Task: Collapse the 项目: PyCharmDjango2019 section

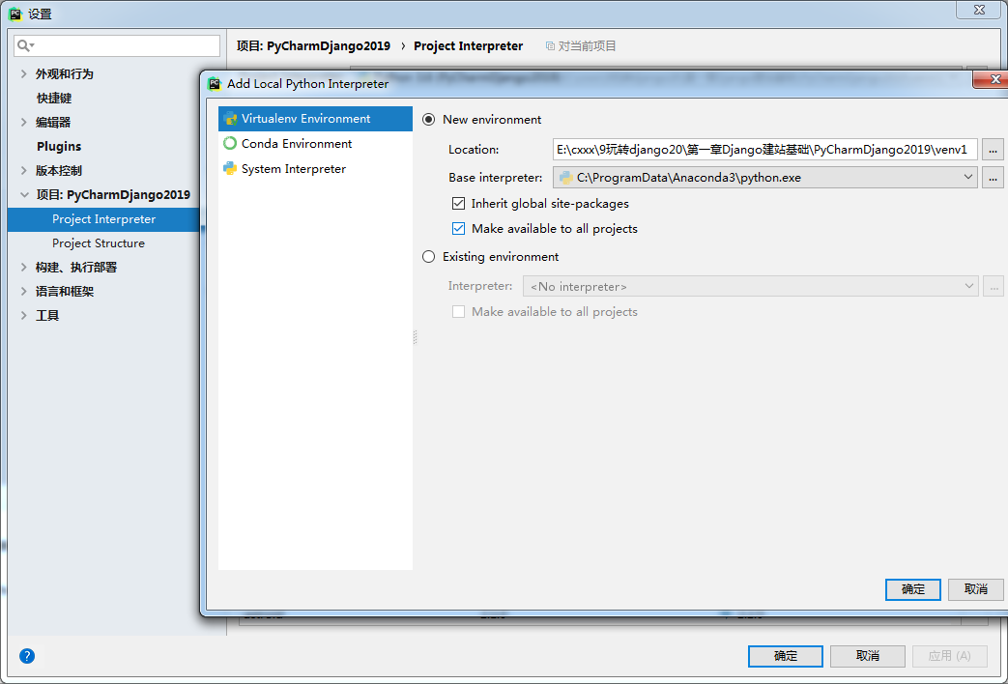Action: (24, 195)
